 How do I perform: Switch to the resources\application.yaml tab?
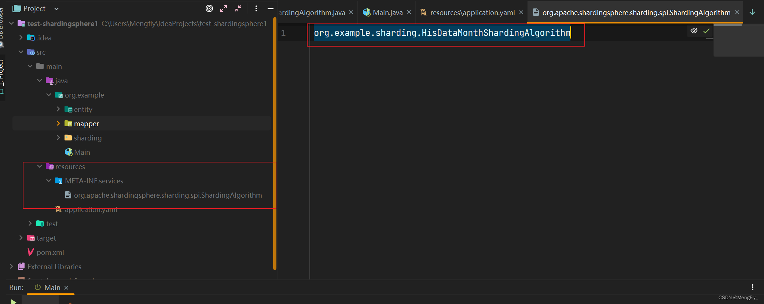pyautogui.click(x=473, y=12)
